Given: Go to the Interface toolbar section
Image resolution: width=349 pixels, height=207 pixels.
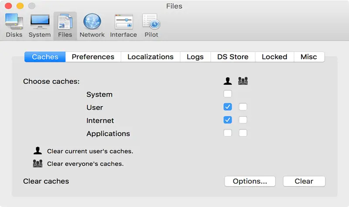Looking at the screenshot, I should pos(123,25).
